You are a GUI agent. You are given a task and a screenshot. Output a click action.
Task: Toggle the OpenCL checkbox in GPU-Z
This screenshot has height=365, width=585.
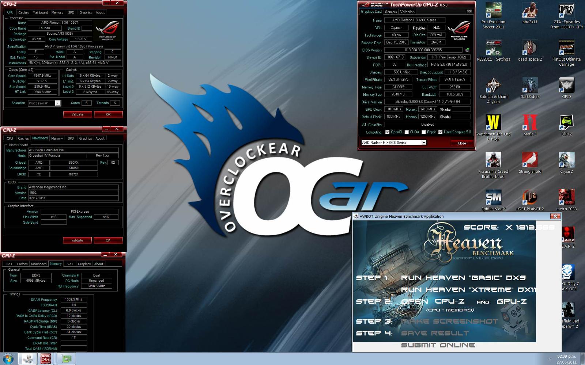click(387, 132)
